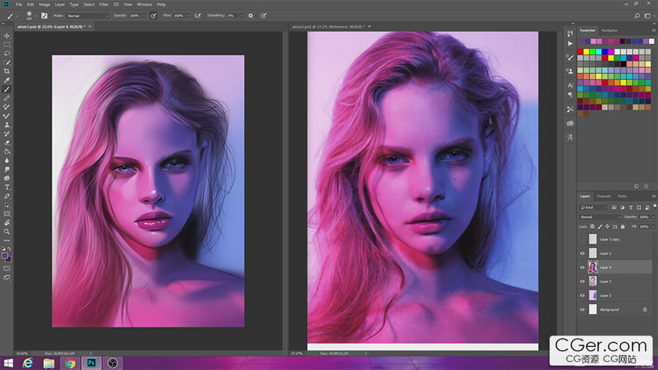Expand the Flow slider arrow
The height and width of the screenshot is (370, 658).
(188, 16)
